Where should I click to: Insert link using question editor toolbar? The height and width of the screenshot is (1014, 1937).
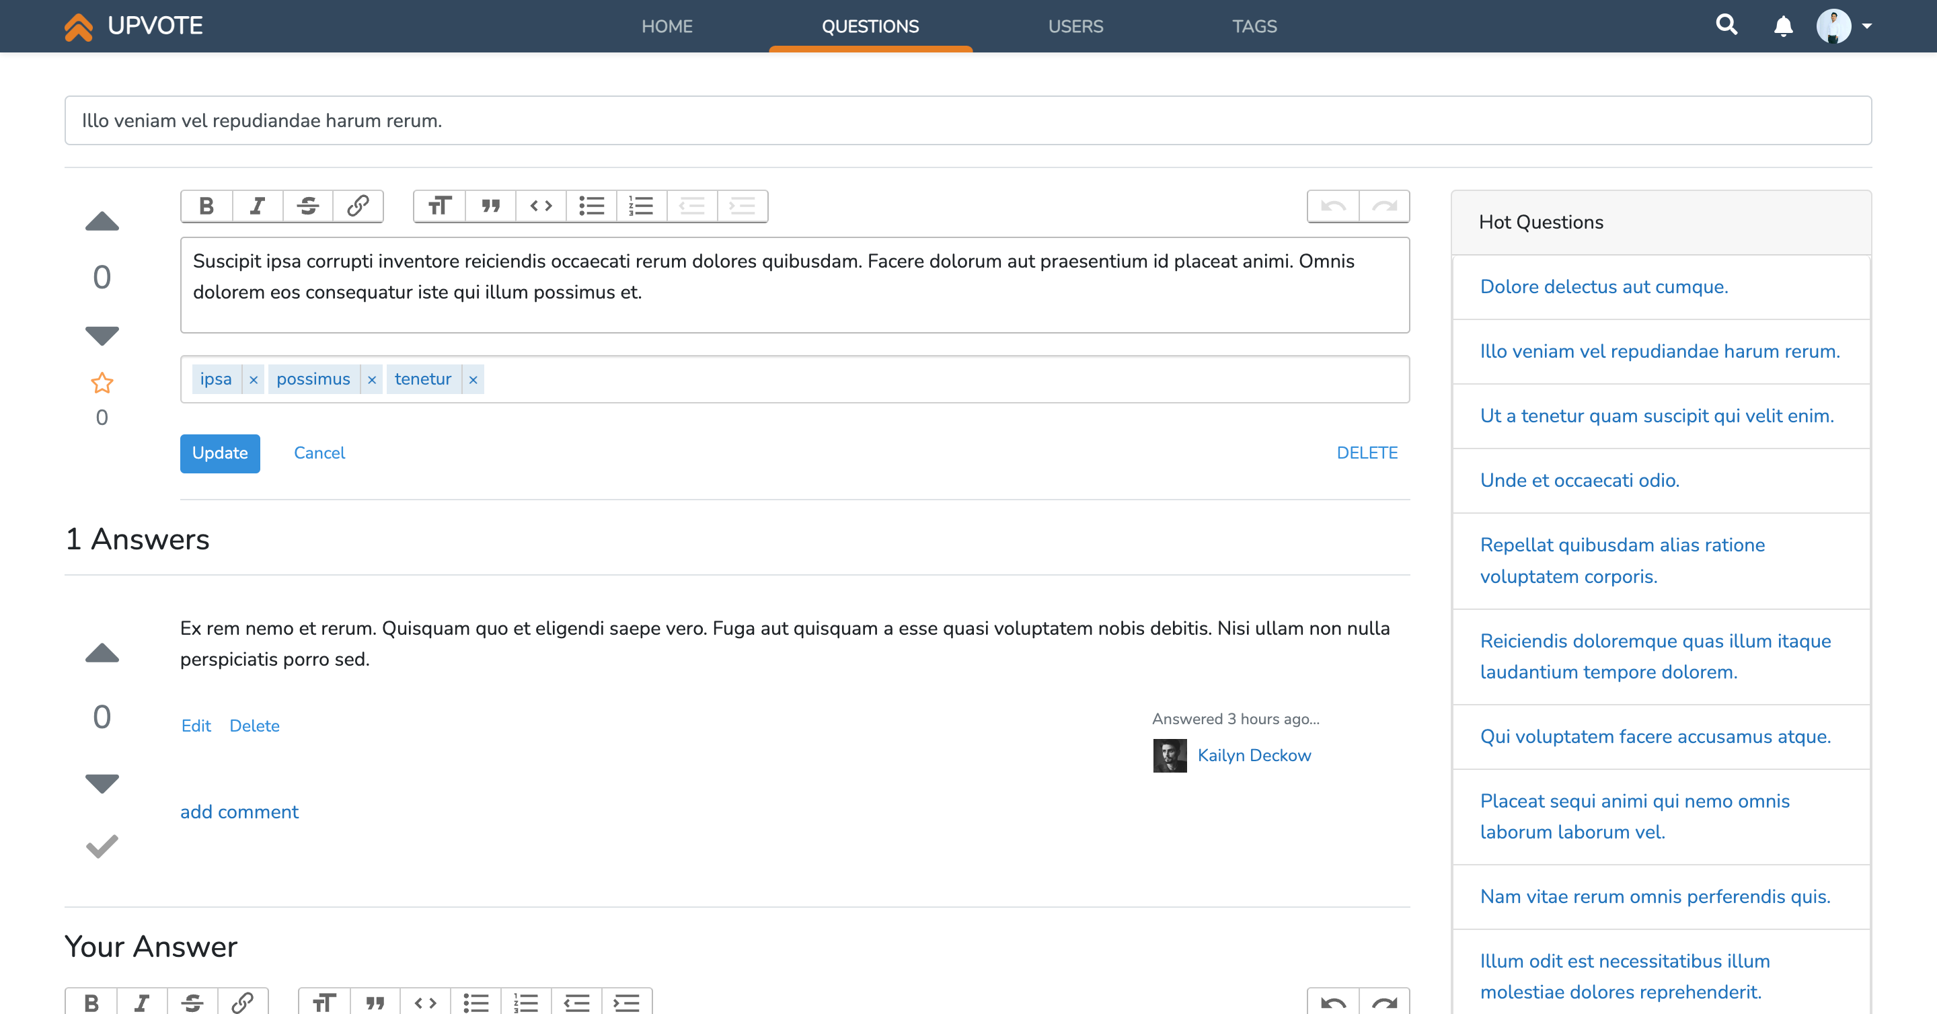click(x=358, y=206)
